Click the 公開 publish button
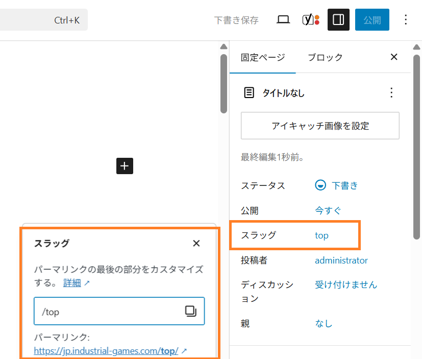 coord(372,20)
